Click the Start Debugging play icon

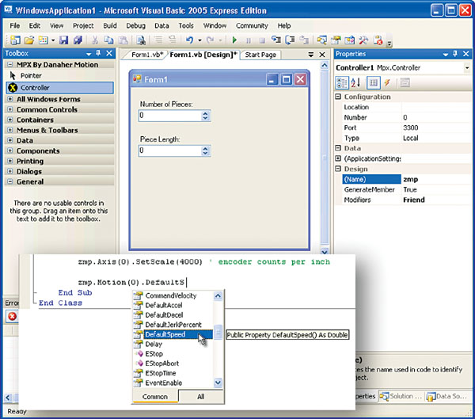tap(234, 40)
